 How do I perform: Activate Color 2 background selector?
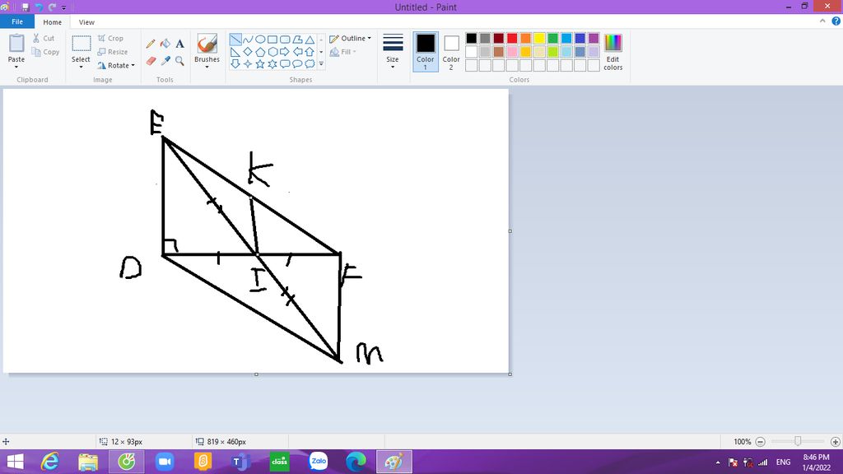pyautogui.click(x=451, y=52)
